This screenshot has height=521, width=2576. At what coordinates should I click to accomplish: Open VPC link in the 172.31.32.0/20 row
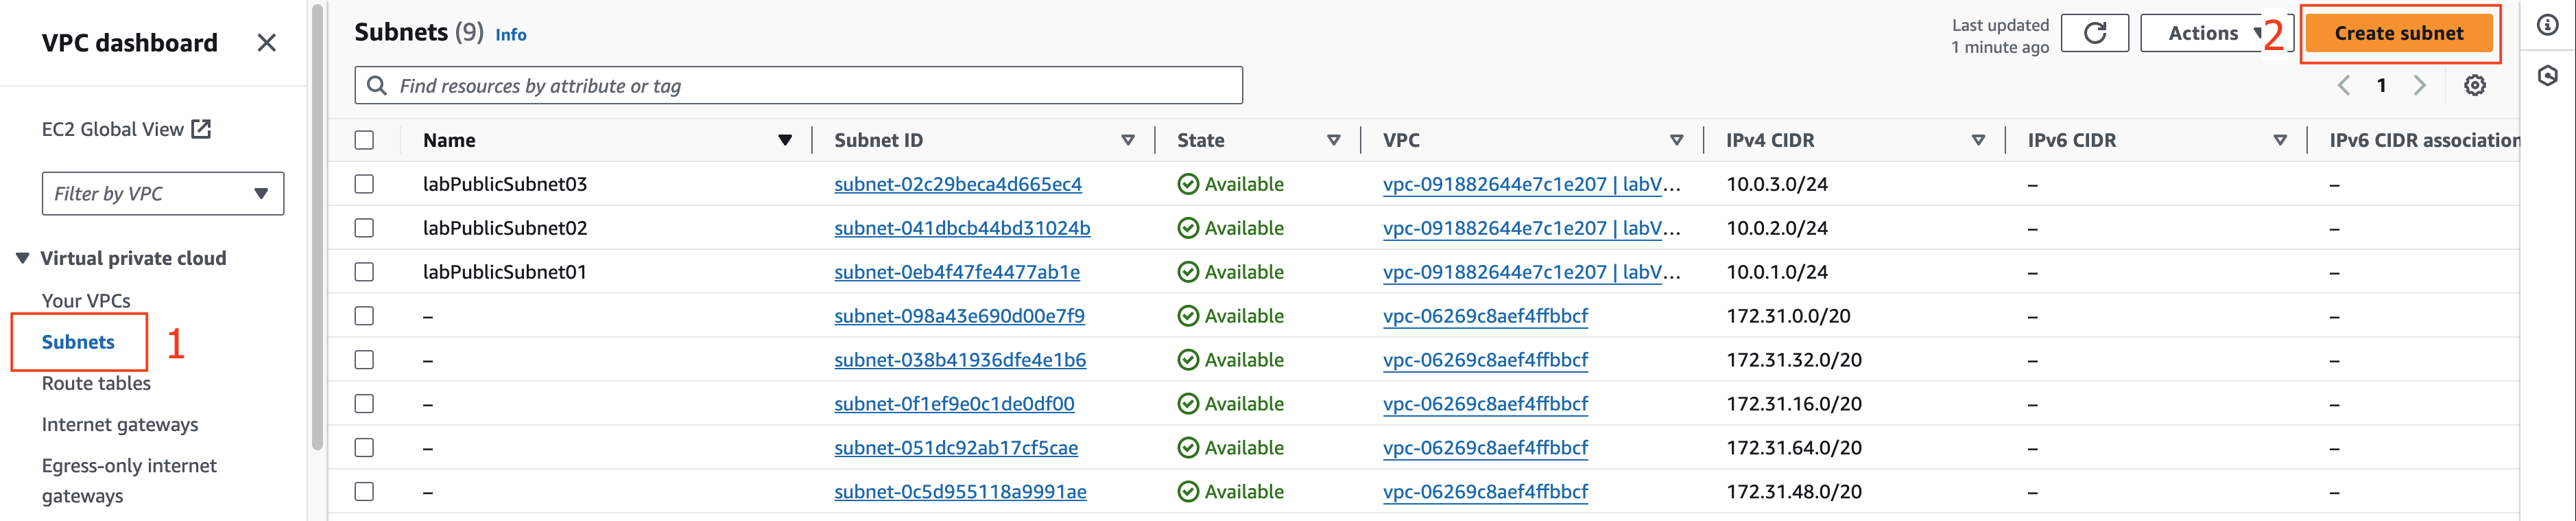1485,360
